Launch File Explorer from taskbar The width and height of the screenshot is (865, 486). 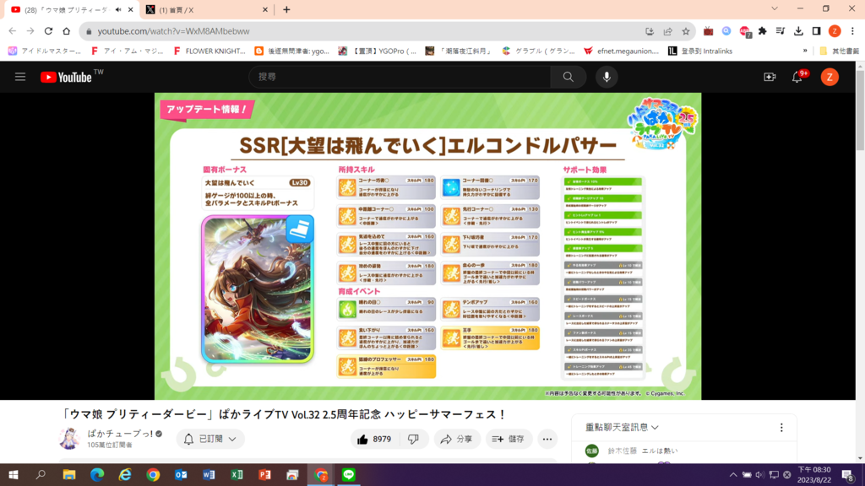(x=69, y=475)
